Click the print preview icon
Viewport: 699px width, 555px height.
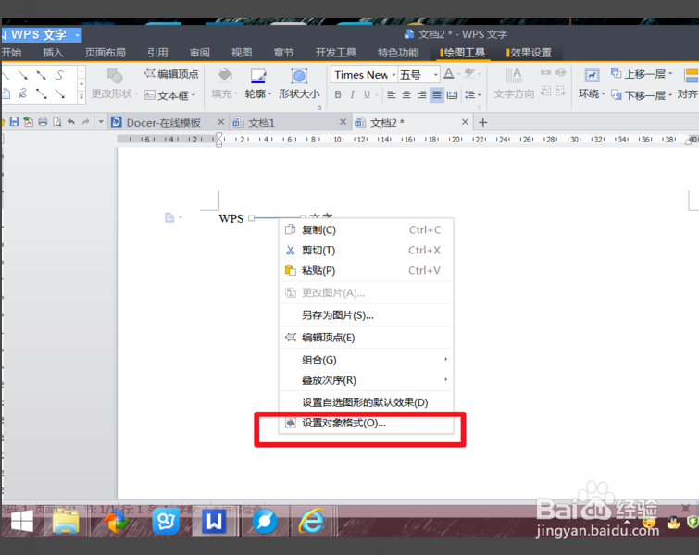click(57, 121)
